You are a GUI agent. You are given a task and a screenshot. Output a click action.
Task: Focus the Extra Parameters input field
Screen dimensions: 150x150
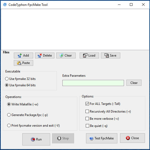pos(93,83)
